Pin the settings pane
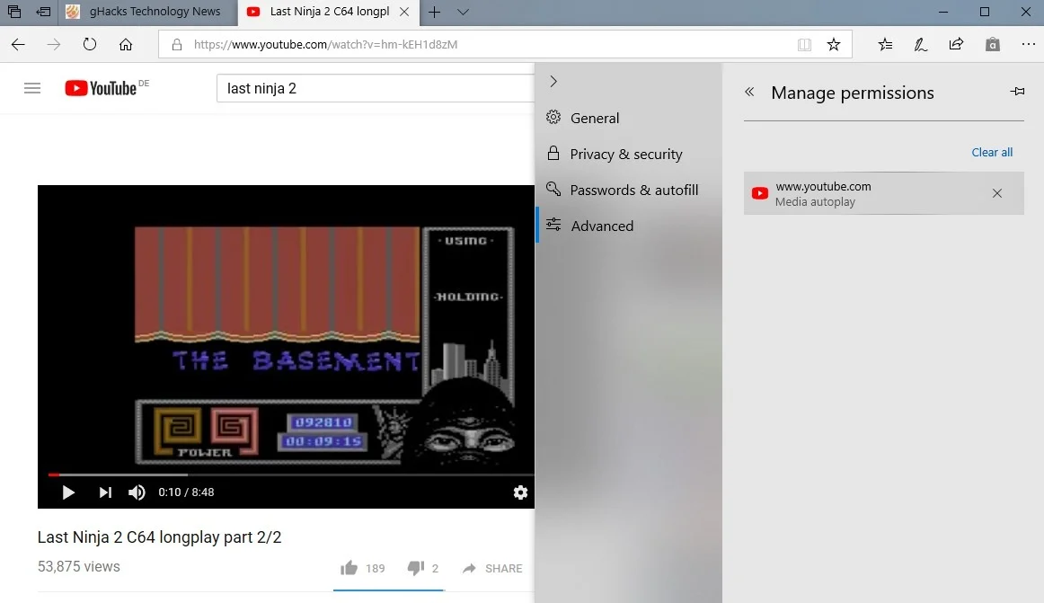1044x603 pixels. point(1017,92)
